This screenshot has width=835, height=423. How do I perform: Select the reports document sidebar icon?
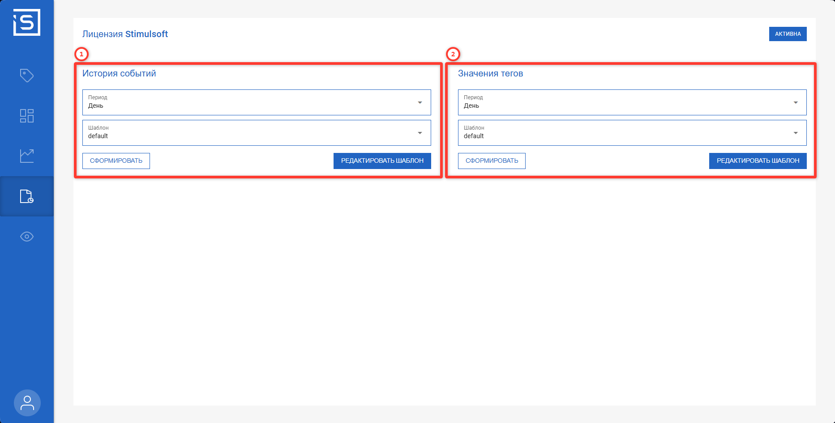(x=27, y=196)
